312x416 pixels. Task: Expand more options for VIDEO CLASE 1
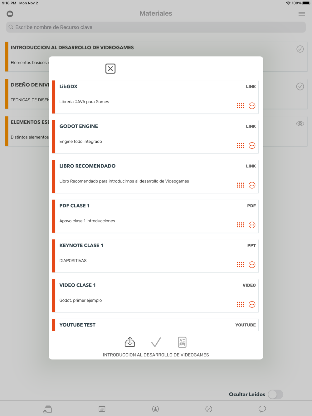(x=252, y=304)
